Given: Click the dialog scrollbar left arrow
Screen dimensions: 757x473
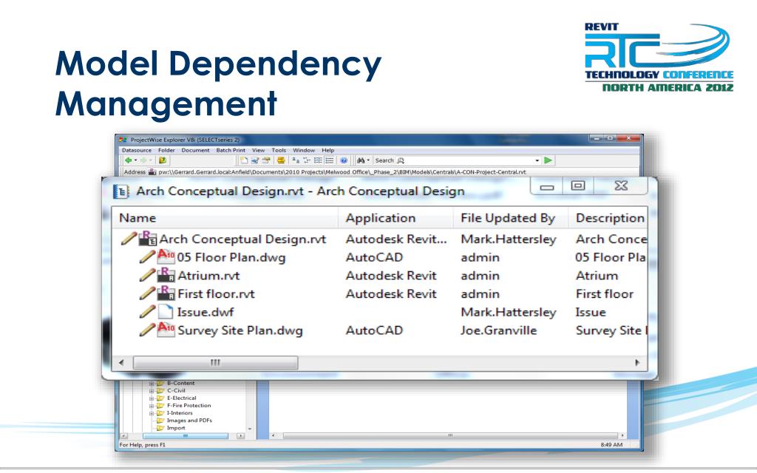Looking at the screenshot, I should (121, 362).
